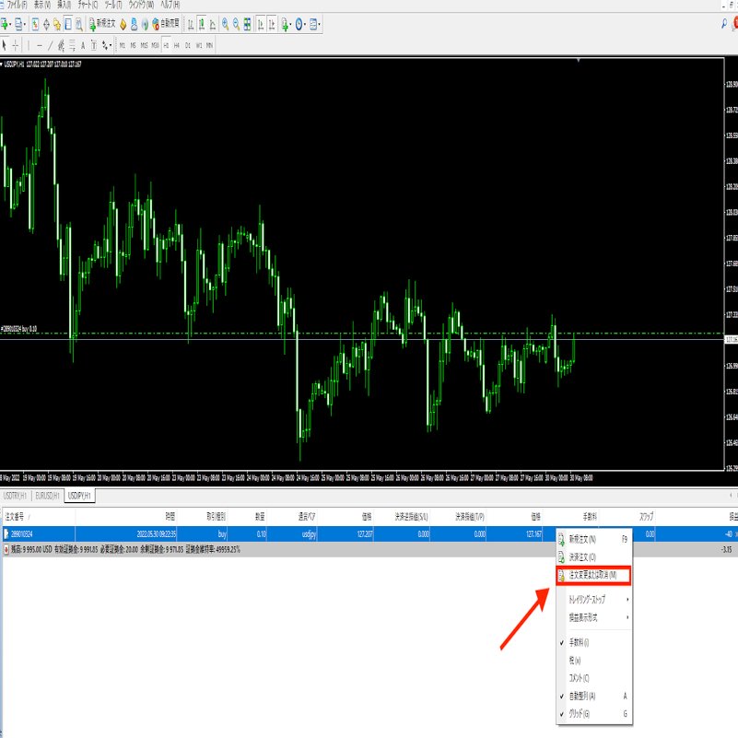Switch chart to candlesticks icon
The image size is (738, 738).
(x=202, y=24)
